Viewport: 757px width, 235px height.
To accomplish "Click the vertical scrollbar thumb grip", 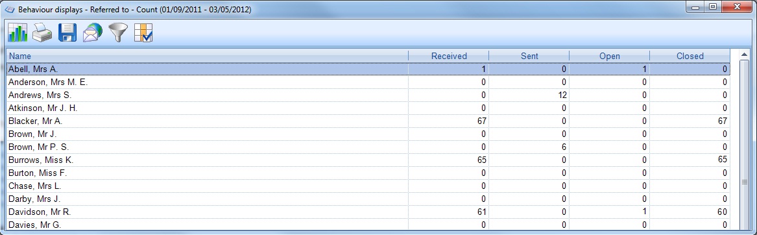I will [744, 182].
